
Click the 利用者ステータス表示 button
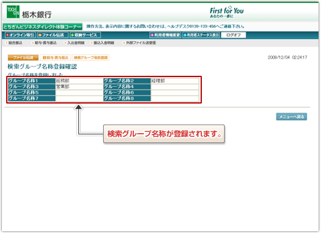(201, 35)
